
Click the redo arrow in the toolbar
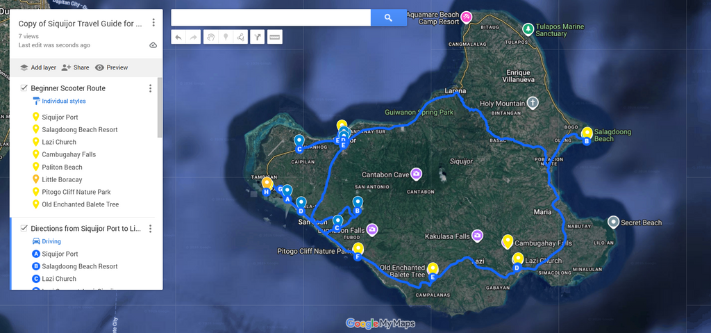pyautogui.click(x=194, y=38)
